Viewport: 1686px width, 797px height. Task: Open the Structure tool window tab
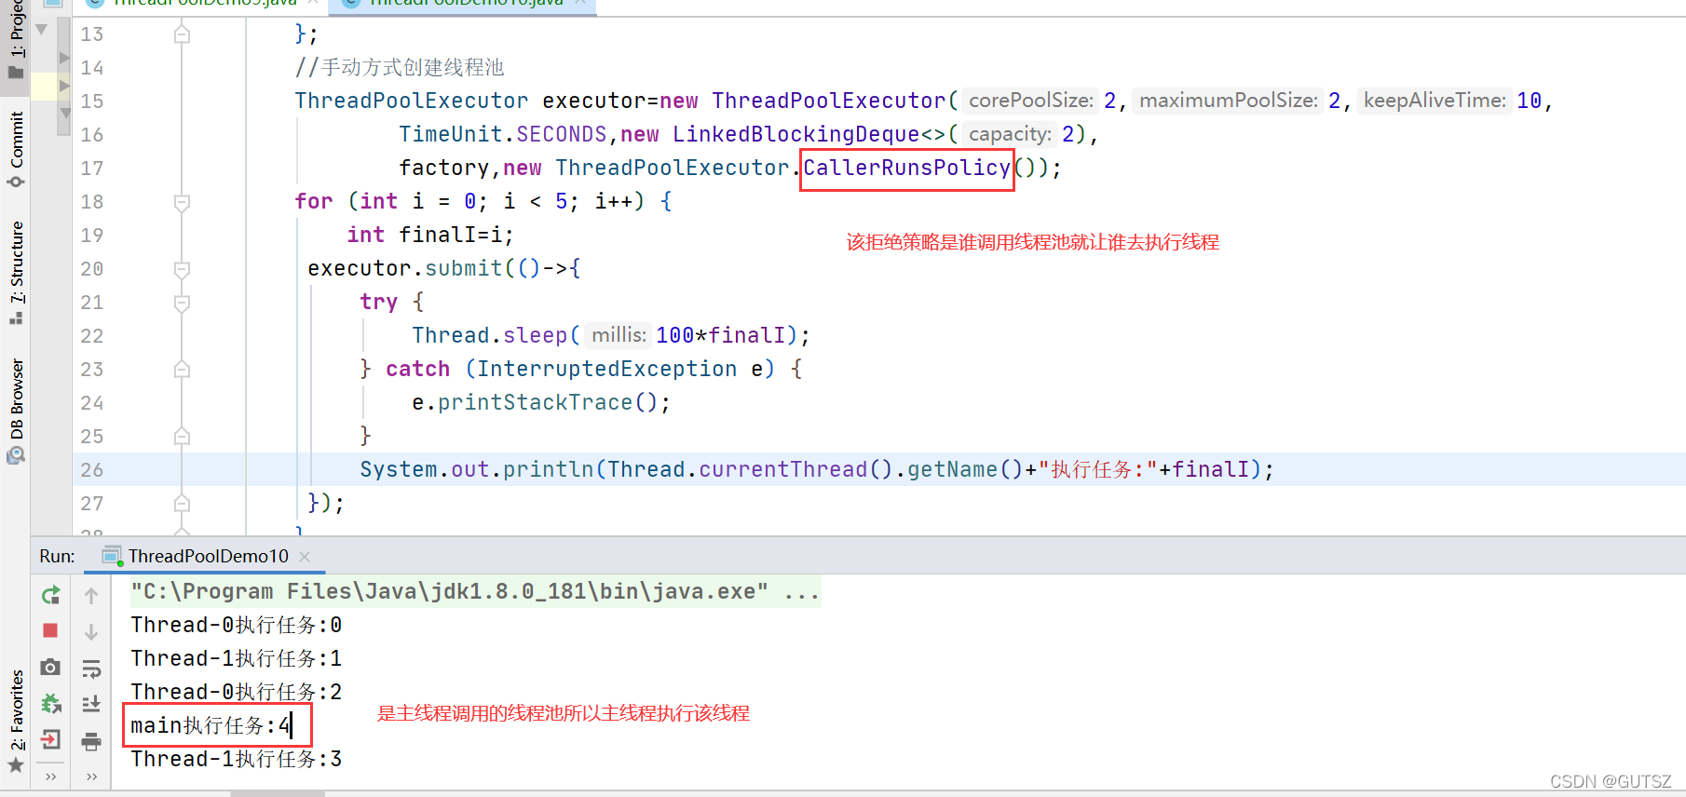(16, 272)
